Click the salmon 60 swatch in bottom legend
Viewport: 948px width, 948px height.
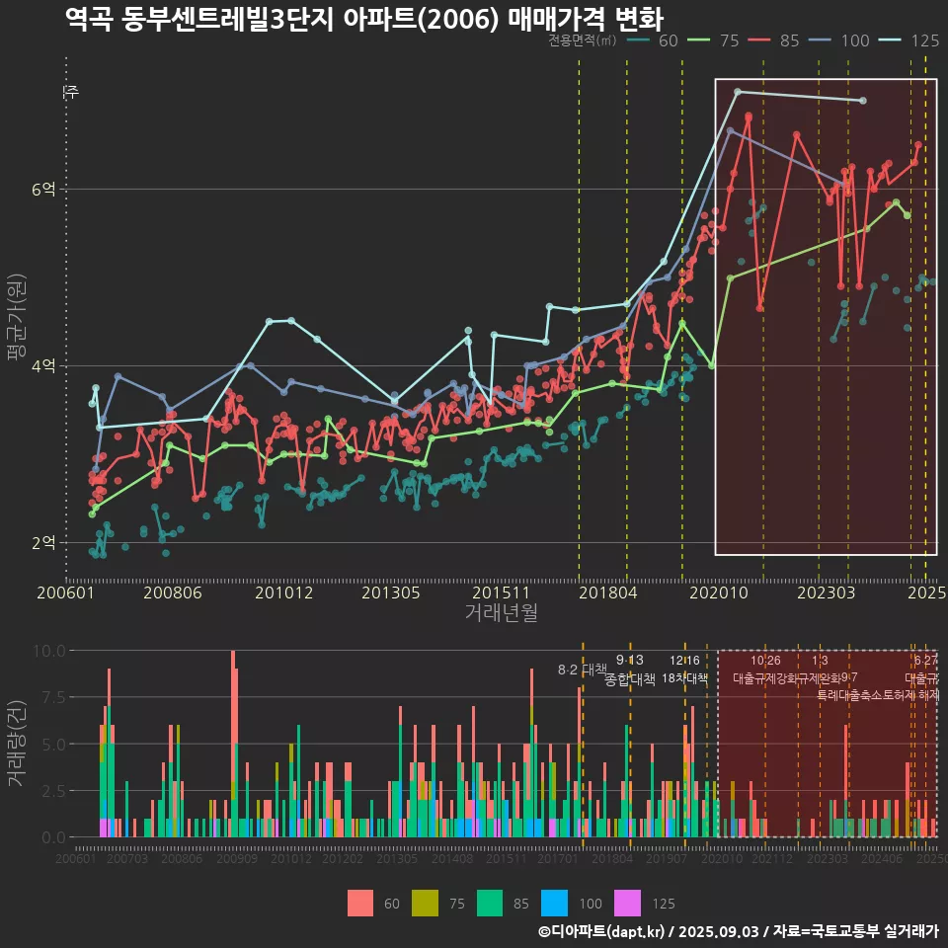click(x=361, y=903)
